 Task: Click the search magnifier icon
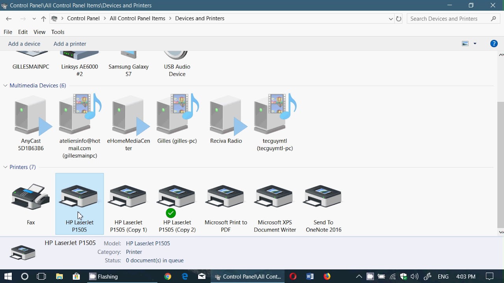pyautogui.click(x=494, y=18)
